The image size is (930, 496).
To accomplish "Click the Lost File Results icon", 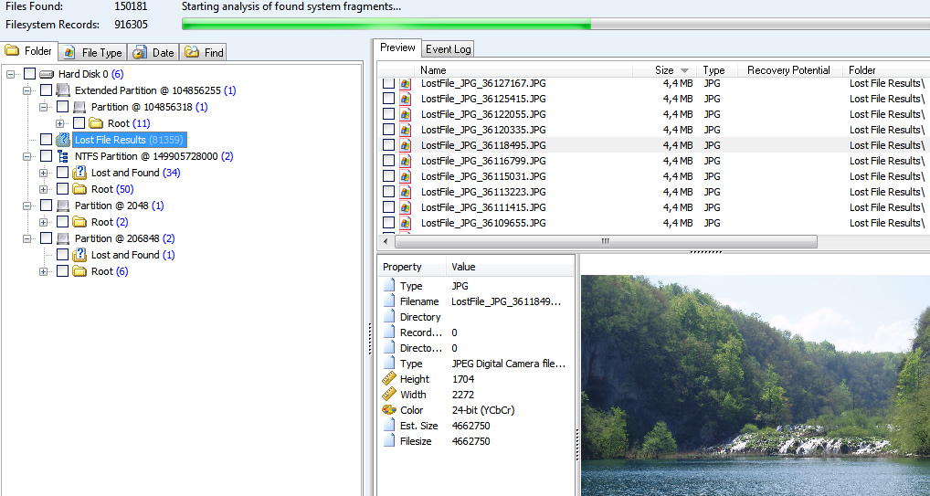I will click(63, 140).
